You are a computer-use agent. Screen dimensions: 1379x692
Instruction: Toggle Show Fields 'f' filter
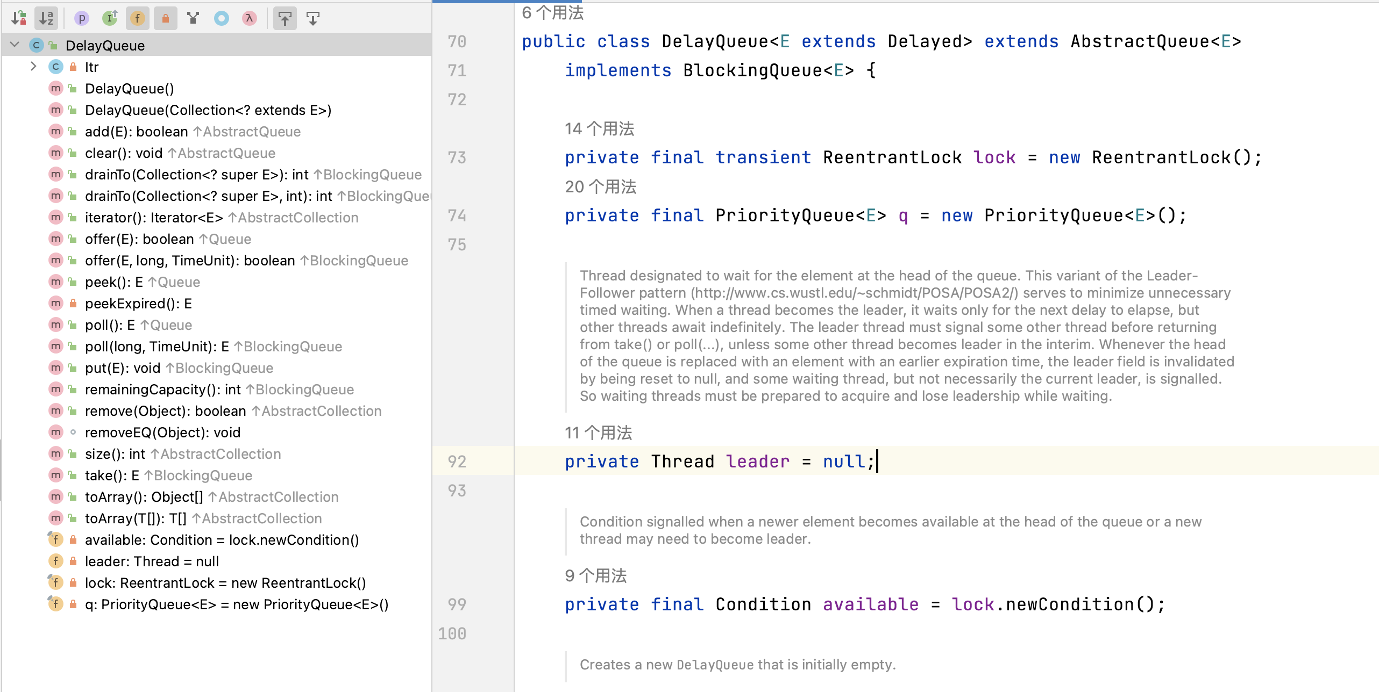click(138, 18)
